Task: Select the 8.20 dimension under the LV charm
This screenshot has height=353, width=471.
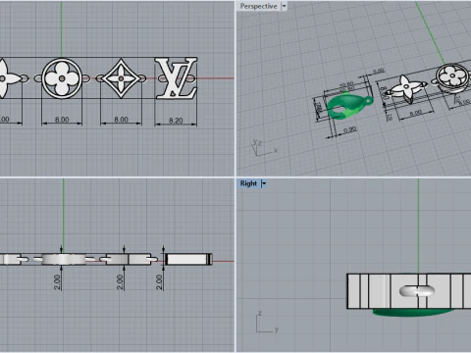Action: tap(176, 121)
